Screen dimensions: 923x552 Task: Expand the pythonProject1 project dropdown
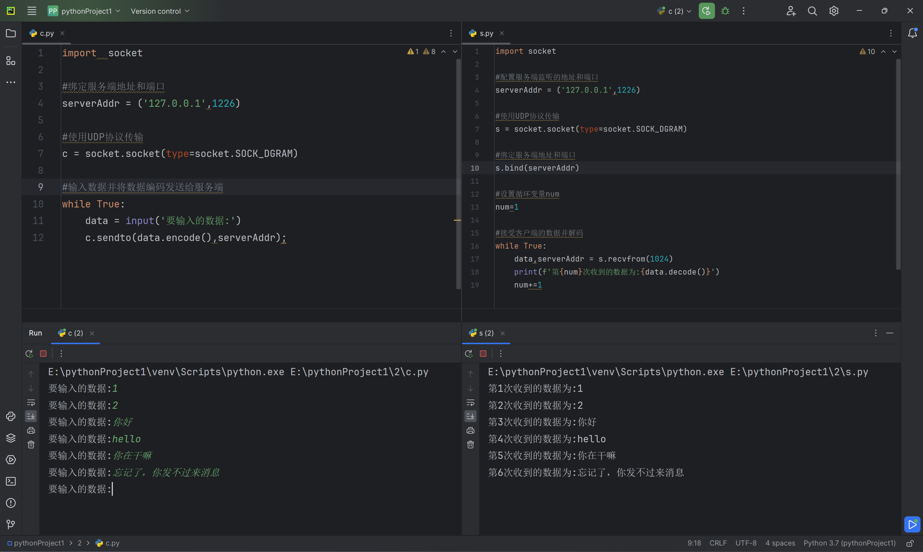(x=84, y=11)
